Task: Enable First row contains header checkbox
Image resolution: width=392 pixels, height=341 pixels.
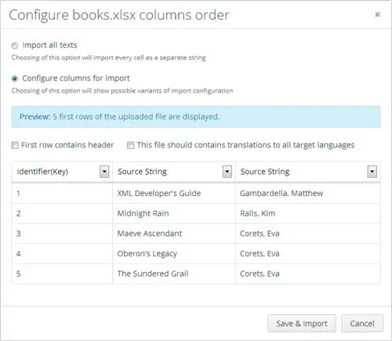Action: pyautogui.click(x=15, y=145)
